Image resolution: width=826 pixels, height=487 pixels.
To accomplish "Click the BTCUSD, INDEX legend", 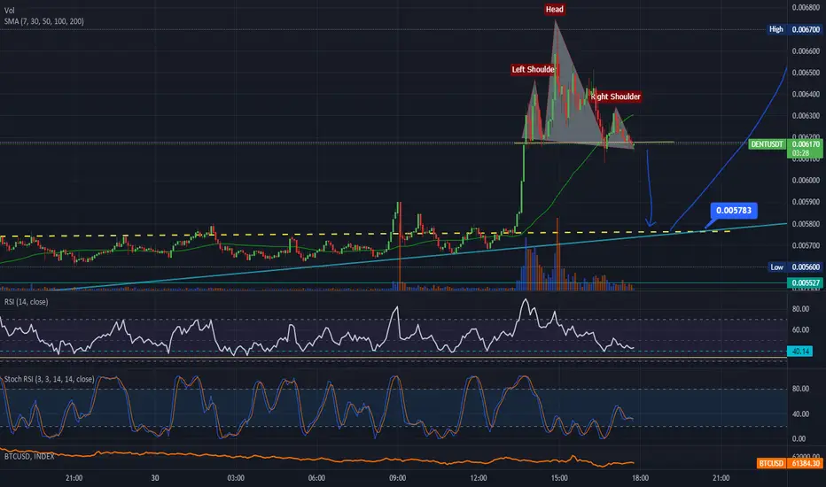I will (29, 457).
